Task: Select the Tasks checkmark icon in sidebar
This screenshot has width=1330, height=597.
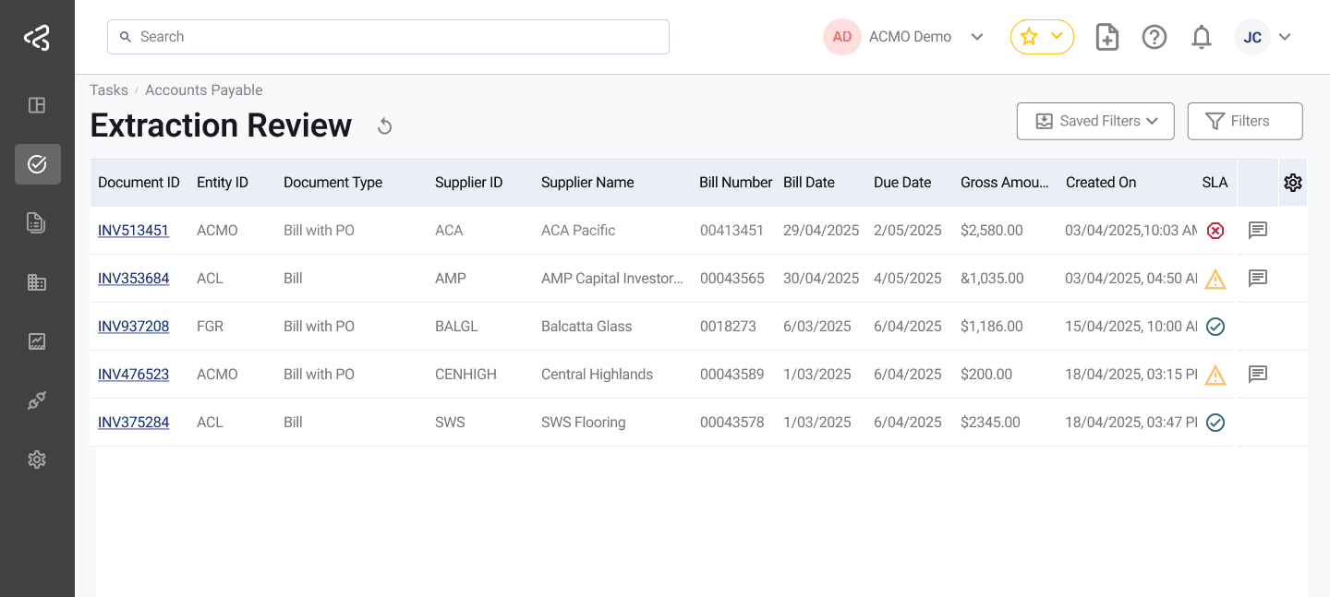Action: pos(38,164)
